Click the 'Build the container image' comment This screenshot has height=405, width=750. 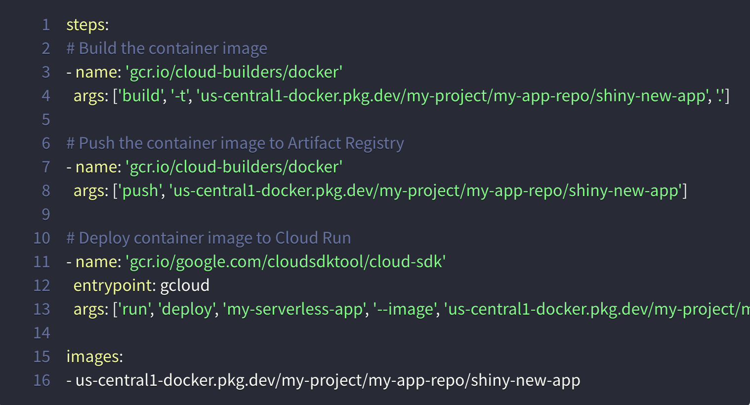pyautogui.click(x=167, y=48)
